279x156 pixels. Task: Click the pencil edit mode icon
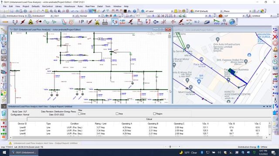[x=5, y=22]
